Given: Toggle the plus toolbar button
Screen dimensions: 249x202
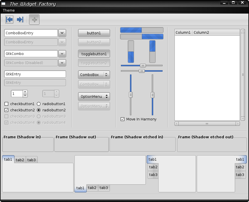Looking at the screenshot, I should click(x=34, y=20).
